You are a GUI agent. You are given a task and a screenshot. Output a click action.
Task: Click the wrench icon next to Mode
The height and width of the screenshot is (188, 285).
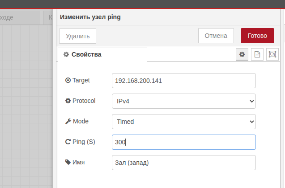pos(68,121)
